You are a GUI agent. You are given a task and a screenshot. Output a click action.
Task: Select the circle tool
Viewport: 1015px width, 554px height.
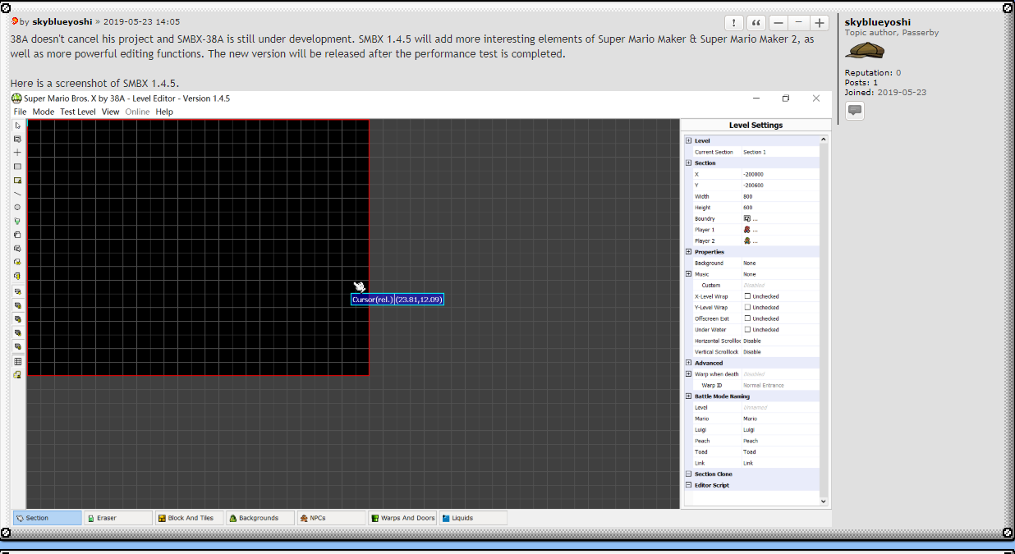(x=18, y=208)
